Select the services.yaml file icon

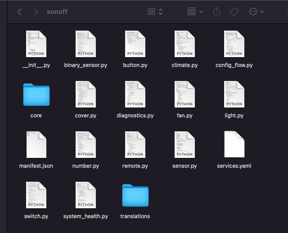coord(234,144)
